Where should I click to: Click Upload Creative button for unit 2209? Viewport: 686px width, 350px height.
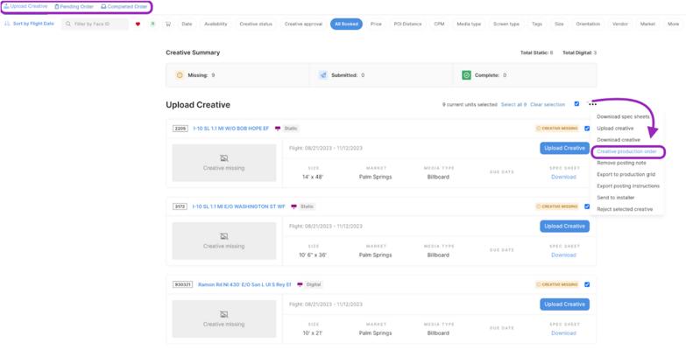pyautogui.click(x=564, y=148)
